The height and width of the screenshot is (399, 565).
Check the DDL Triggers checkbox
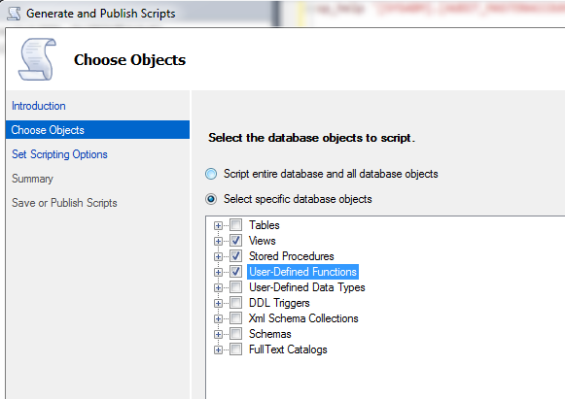click(x=236, y=303)
